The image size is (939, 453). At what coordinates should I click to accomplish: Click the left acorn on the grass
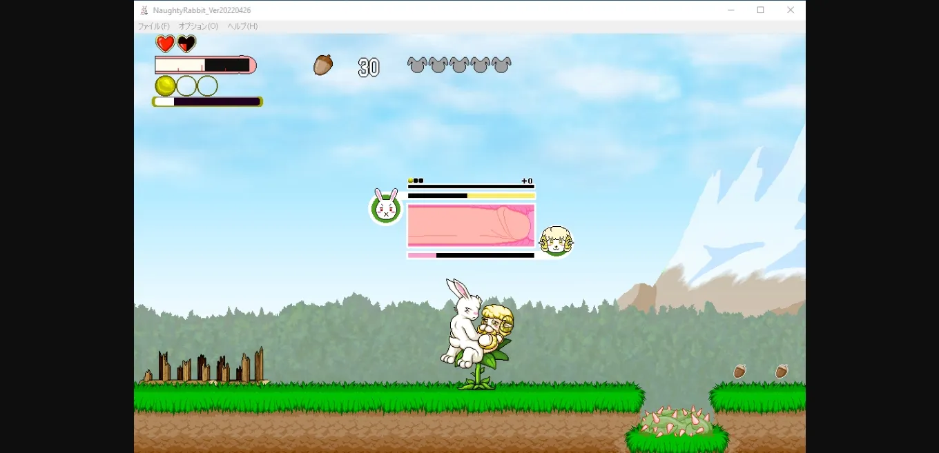pyautogui.click(x=739, y=371)
